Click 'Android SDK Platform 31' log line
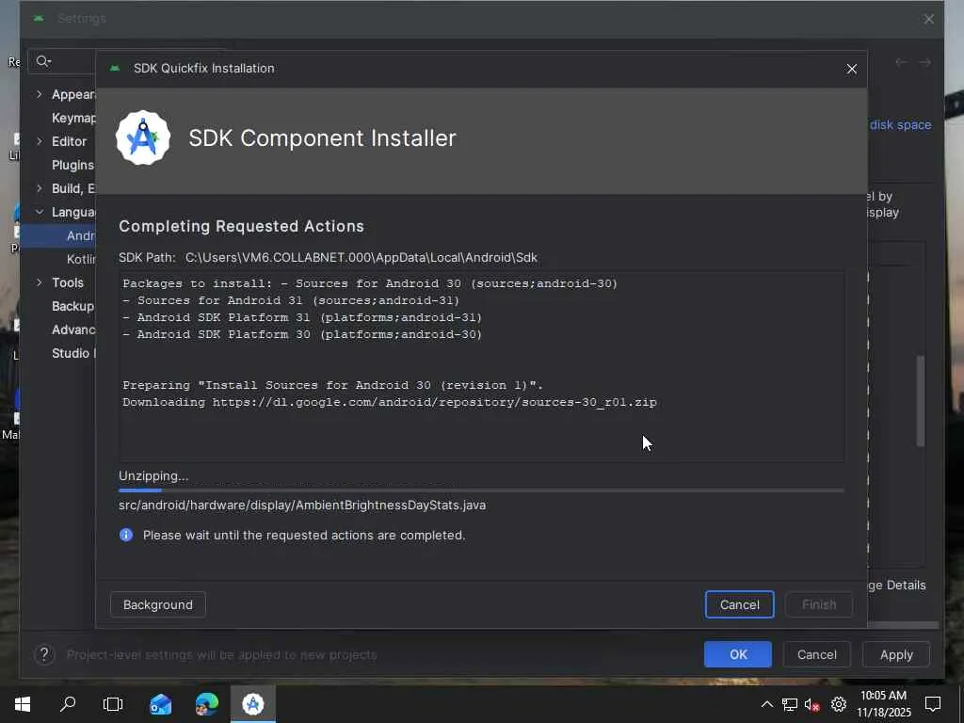The image size is (964, 723). (x=302, y=317)
